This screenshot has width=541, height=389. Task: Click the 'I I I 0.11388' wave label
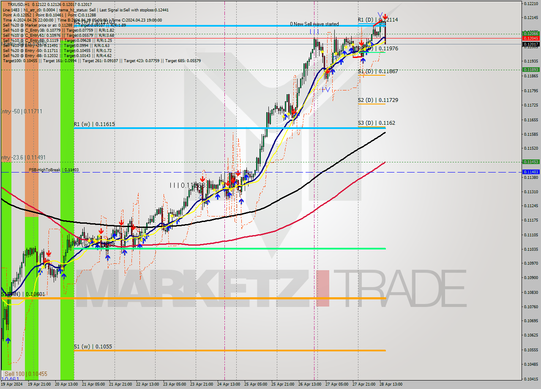(187, 185)
